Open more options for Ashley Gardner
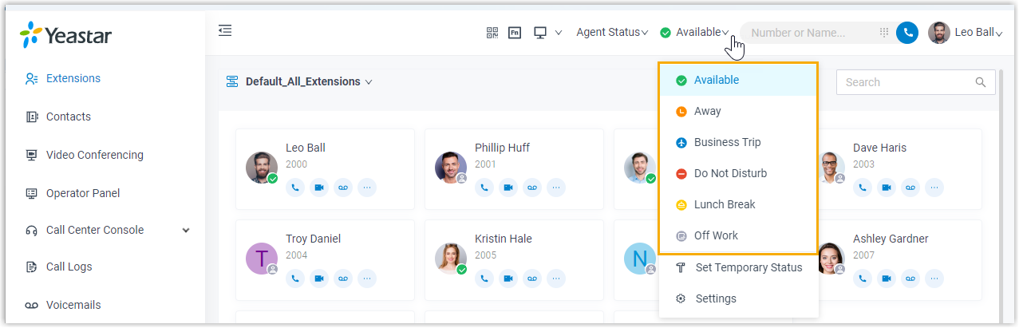Viewport: 1019px width, 328px height. point(934,279)
